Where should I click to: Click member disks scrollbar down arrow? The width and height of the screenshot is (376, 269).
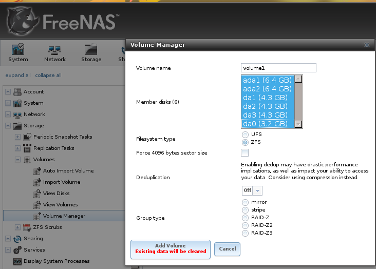click(x=298, y=124)
